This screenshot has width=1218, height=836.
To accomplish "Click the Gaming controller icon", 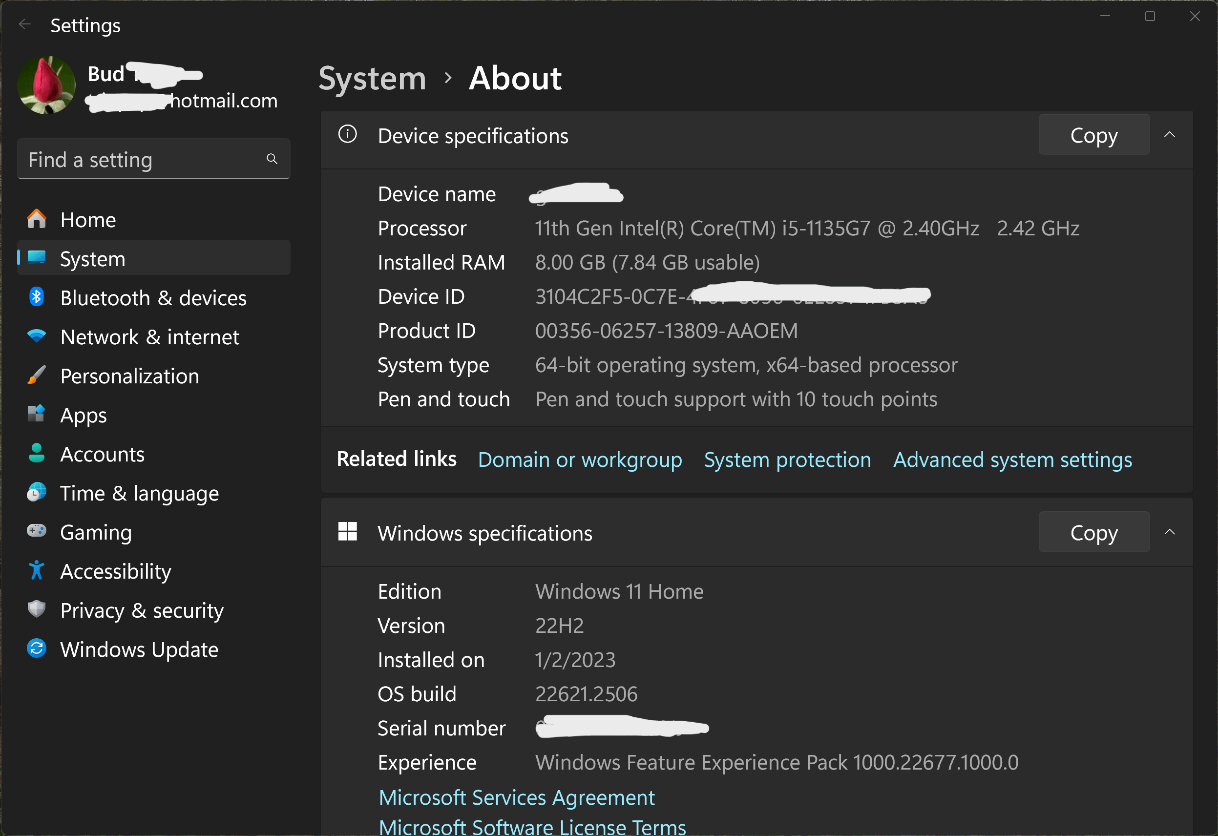I will pyautogui.click(x=37, y=531).
